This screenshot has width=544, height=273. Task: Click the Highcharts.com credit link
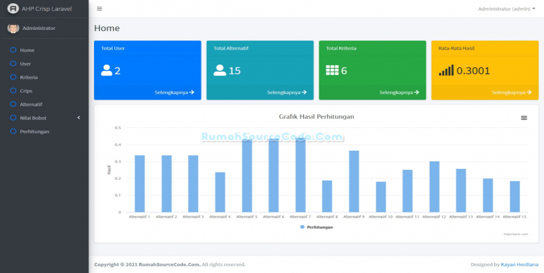[516, 234]
